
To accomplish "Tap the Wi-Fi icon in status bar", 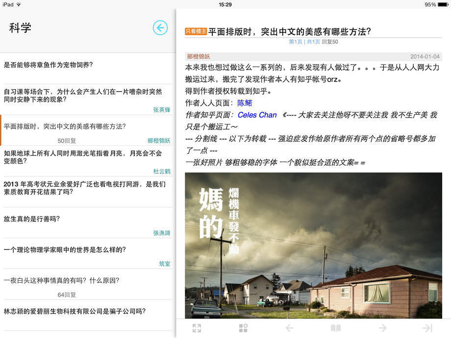I will [19, 4].
